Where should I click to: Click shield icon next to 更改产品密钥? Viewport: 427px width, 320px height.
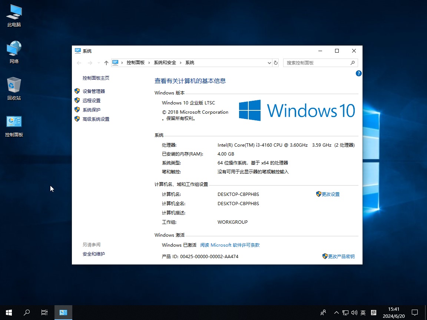click(325, 256)
